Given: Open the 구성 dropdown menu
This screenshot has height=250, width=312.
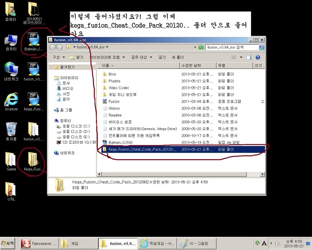Looking at the screenshot, I should coord(59,57).
